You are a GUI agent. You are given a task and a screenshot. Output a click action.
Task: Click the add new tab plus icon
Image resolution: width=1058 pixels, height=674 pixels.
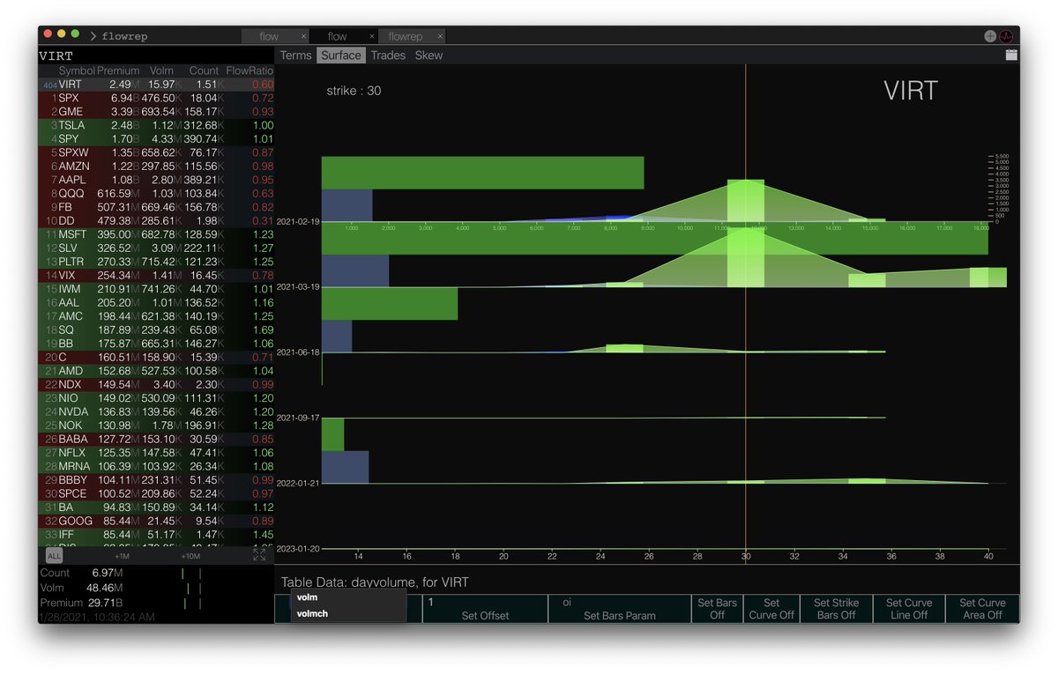(x=990, y=36)
